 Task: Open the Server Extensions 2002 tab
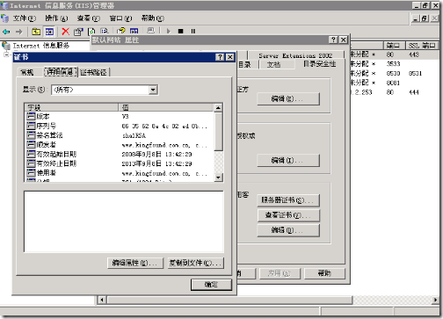[295, 55]
